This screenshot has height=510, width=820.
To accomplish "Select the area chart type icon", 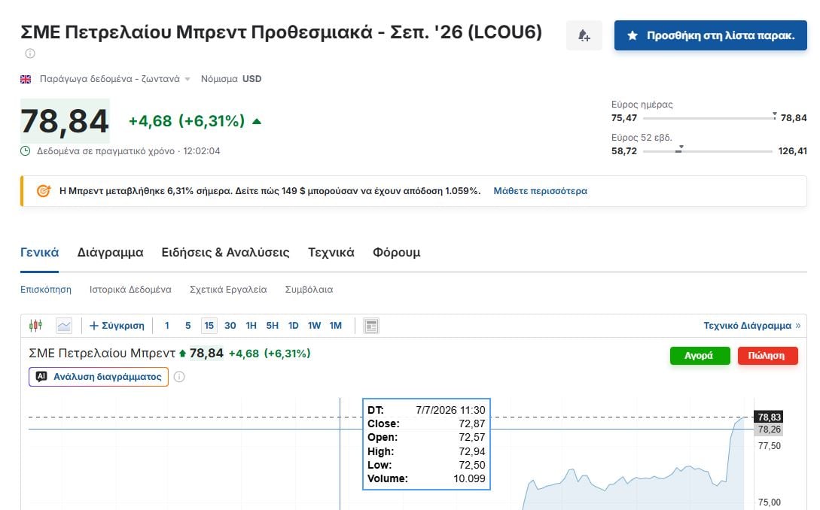I will coord(64,326).
